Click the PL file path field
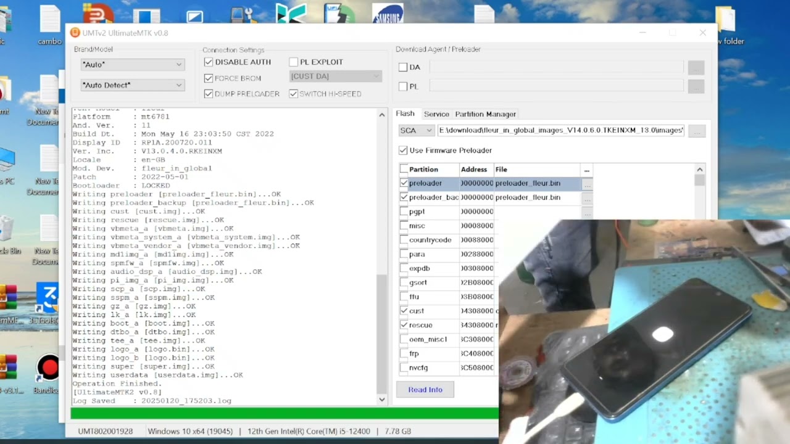Image resolution: width=790 pixels, height=444 pixels. pyautogui.click(x=556, y=86)
